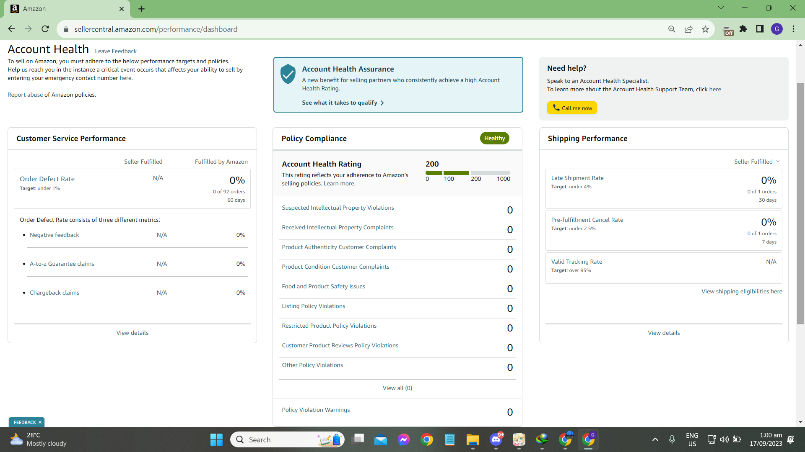Open the Order Defect Rate metric
805x452 pixels.
pos(47,179)
